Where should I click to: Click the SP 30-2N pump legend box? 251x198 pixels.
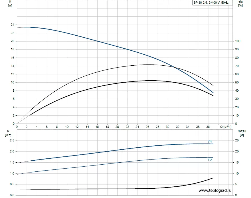(213, 3)
